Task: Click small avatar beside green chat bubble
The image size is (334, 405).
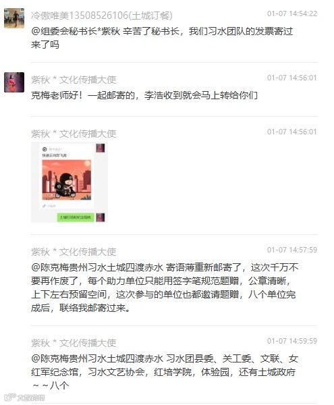Action: pos(101,217)
